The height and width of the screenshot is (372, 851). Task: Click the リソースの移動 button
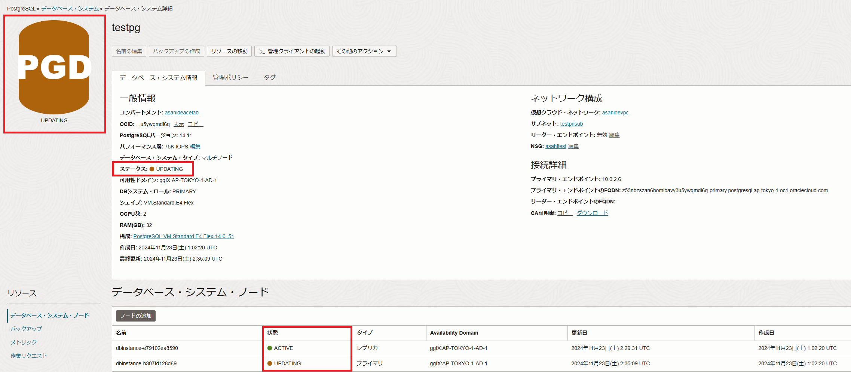pyautogui.click(x=229, y=51)
